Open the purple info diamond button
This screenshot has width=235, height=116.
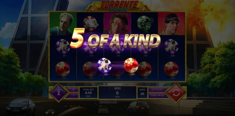click(58, 93)
